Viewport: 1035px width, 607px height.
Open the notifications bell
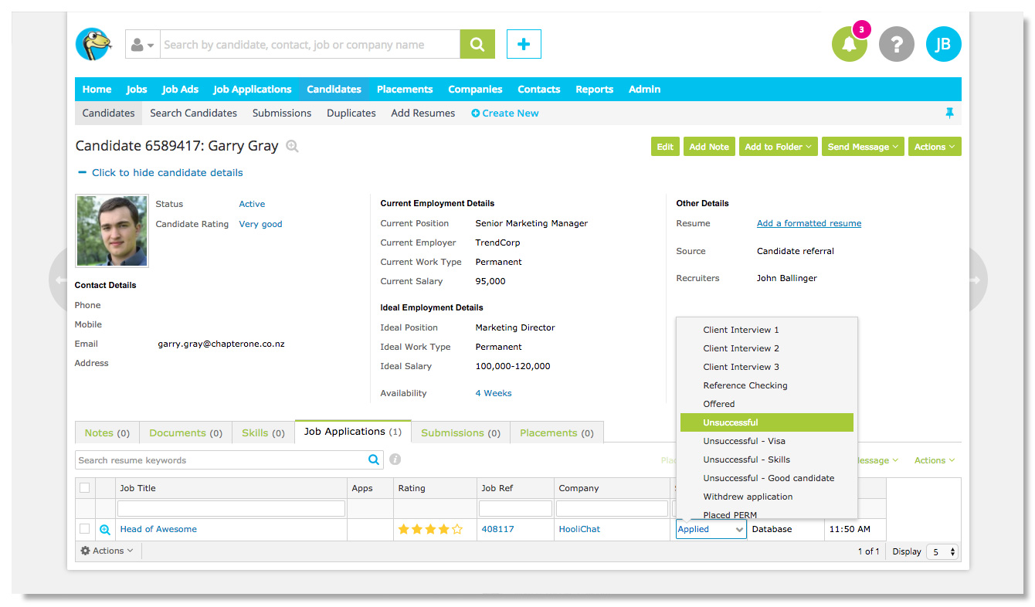[850, 45]
